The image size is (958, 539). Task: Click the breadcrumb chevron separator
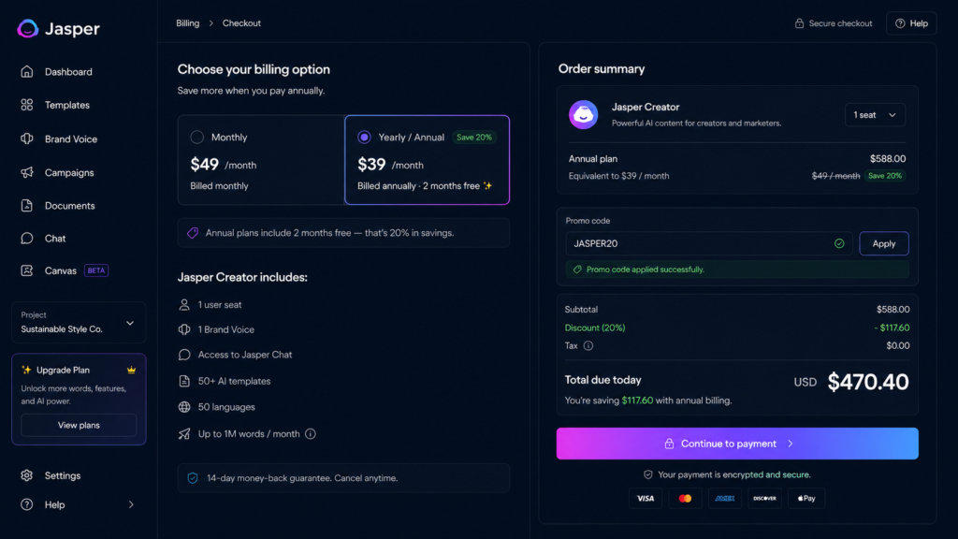tap(210, 23)
